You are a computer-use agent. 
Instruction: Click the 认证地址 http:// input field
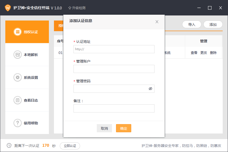tap(114, 49)
